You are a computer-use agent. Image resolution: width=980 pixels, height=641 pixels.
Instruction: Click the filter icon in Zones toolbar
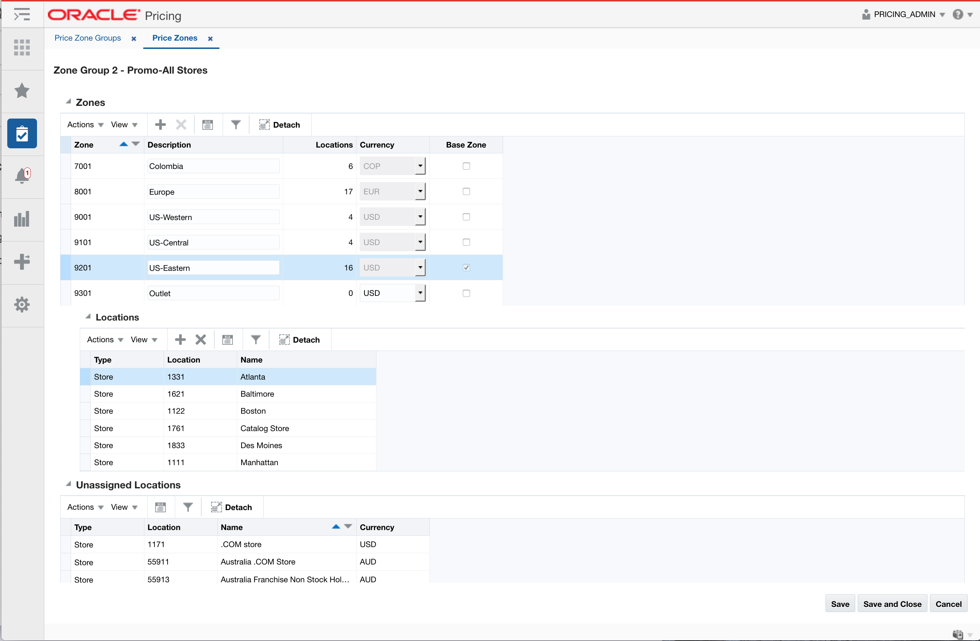tap(236, 125)
